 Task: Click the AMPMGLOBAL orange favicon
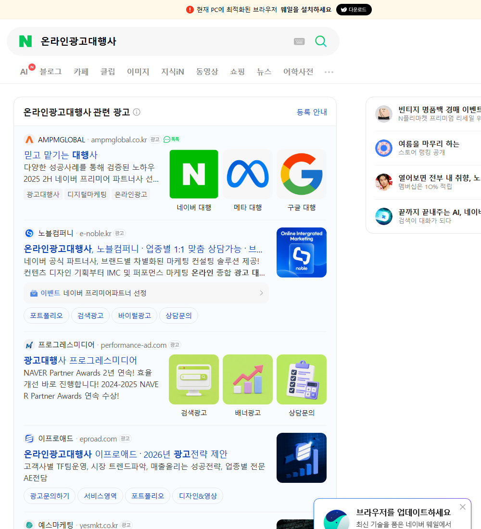point(29,139)
